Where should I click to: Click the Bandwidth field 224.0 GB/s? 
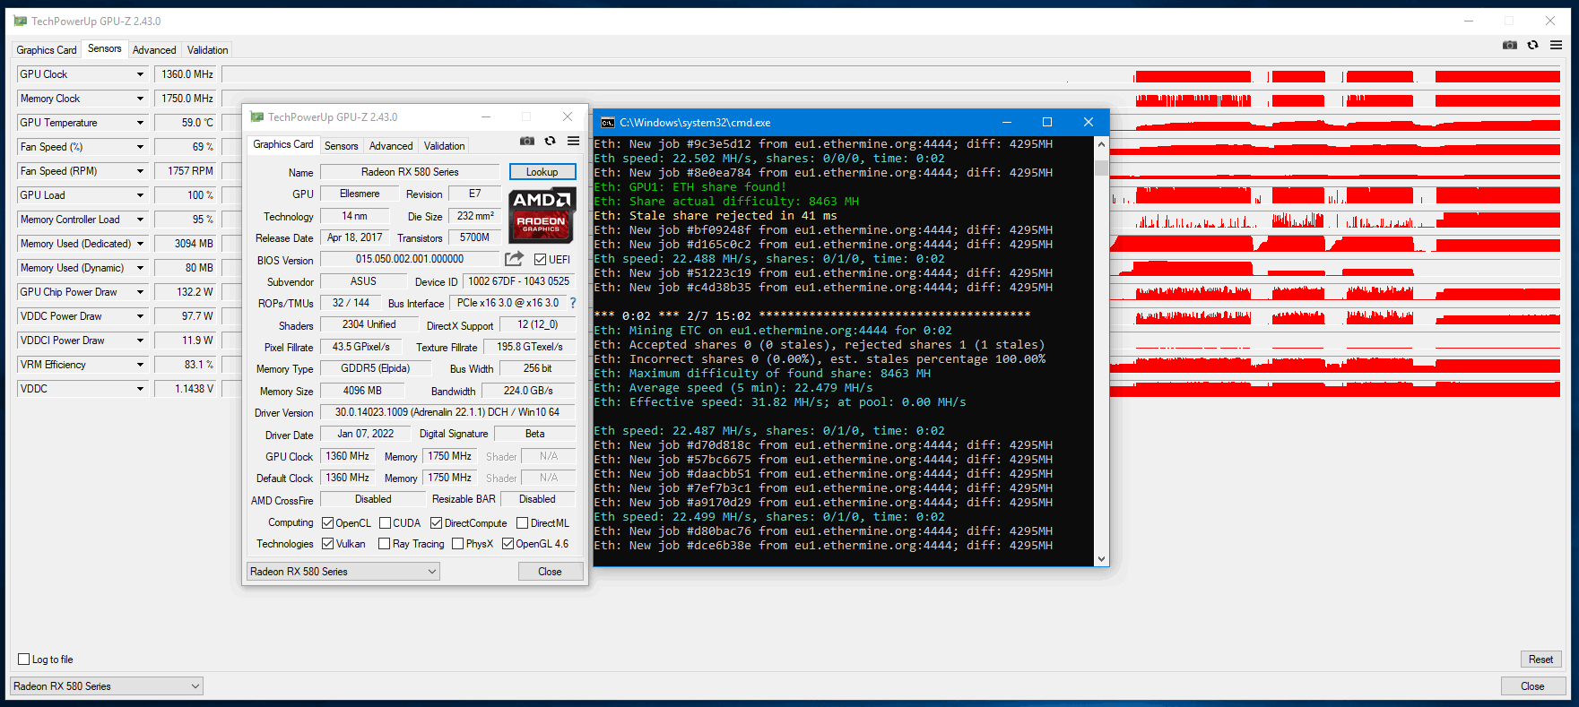[529, 391]
